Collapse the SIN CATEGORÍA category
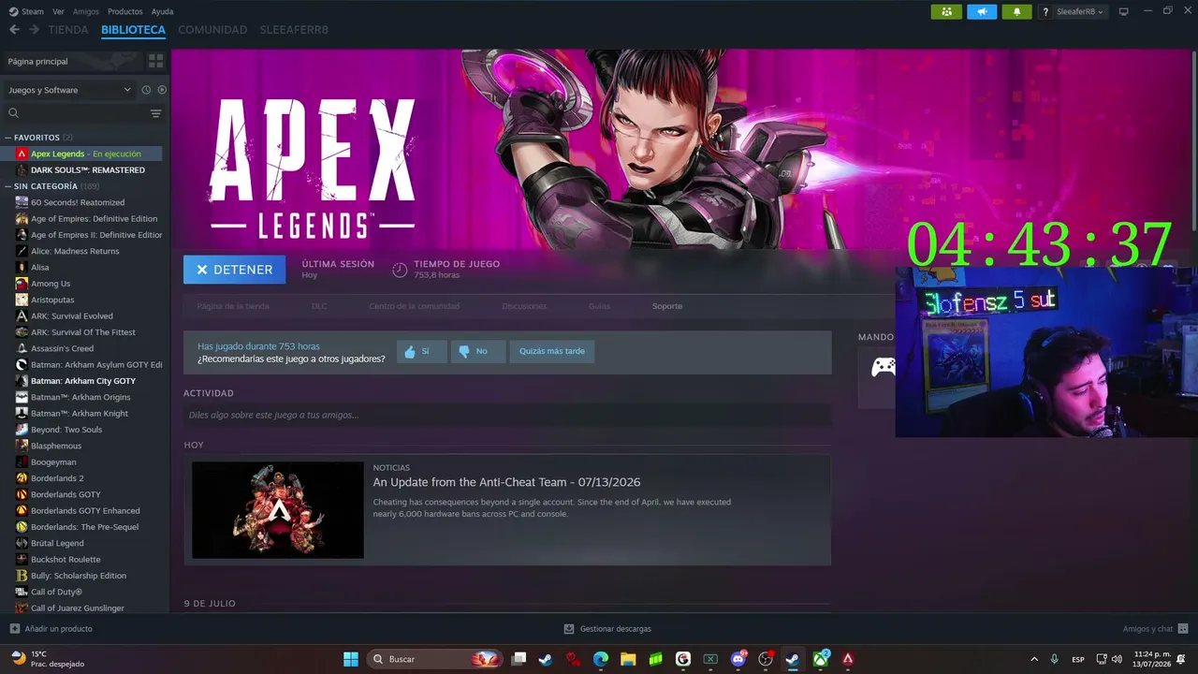The width and height of the screenshot is (1198, 674). click(8, 186)
